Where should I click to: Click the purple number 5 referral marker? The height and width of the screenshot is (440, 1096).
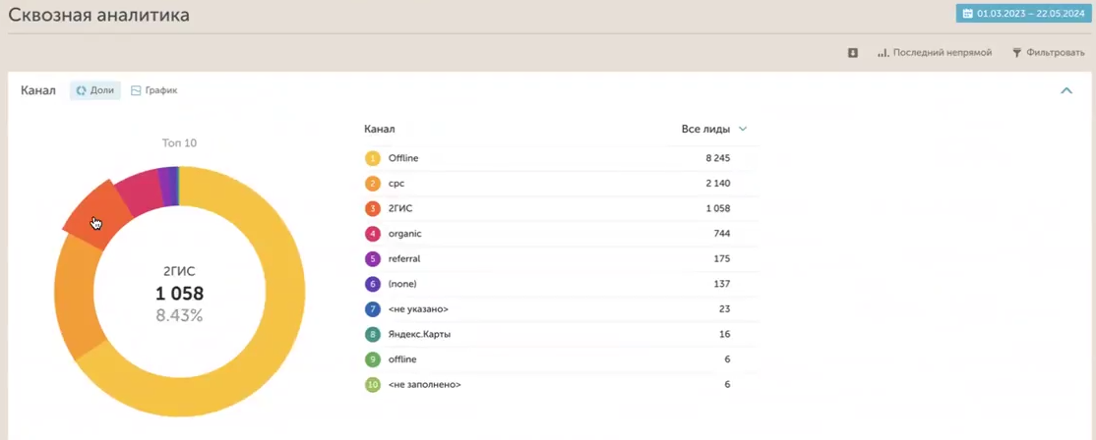[x=373, y=258]
